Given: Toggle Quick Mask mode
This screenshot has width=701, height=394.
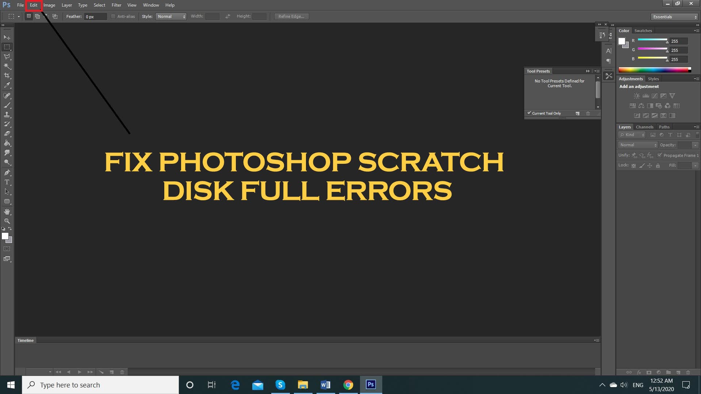Looking at the screenshot, I should point(7,249).
